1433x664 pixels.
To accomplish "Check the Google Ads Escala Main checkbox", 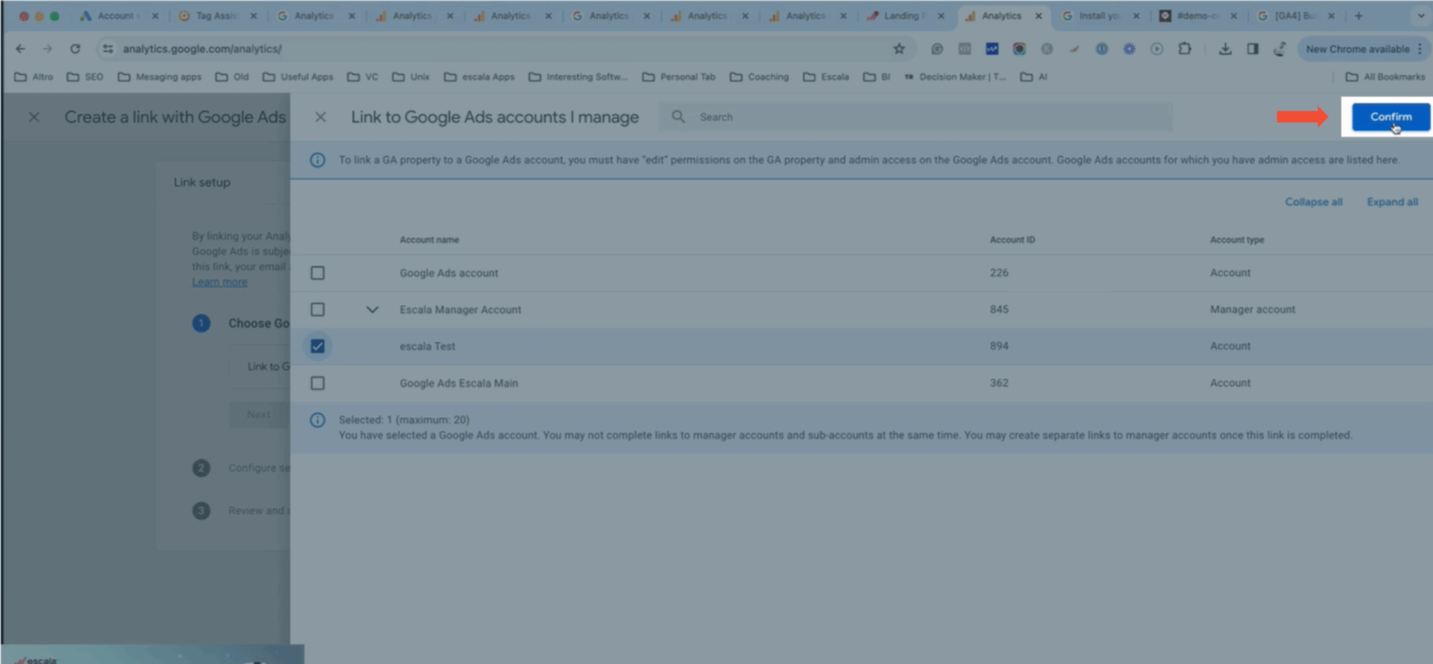I will coord(317,383).
